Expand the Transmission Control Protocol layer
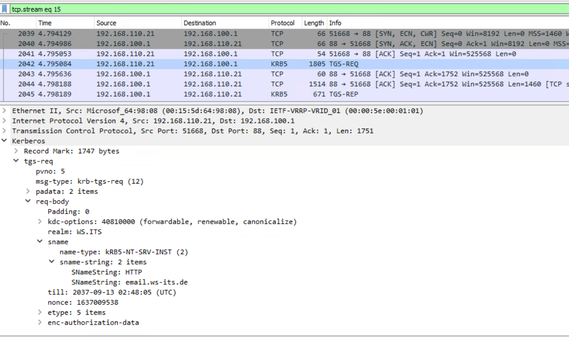Image resolution: width=569 pixels, height=337 pixels. 4,131
